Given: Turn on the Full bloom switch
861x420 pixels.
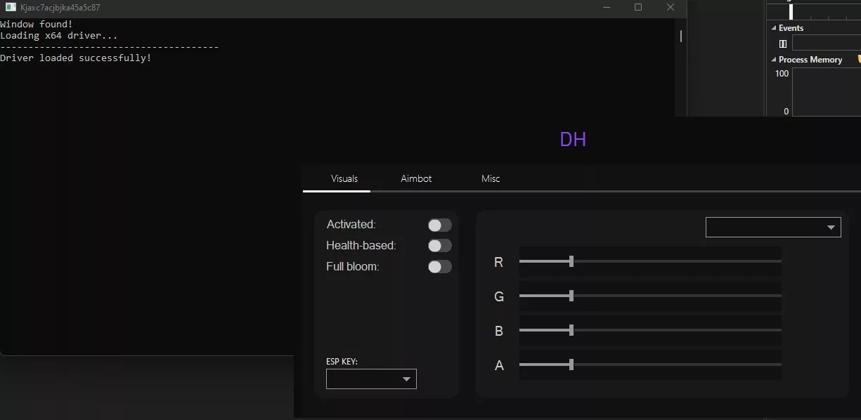Looking at the screenshot, I should (x=439, y=267).
